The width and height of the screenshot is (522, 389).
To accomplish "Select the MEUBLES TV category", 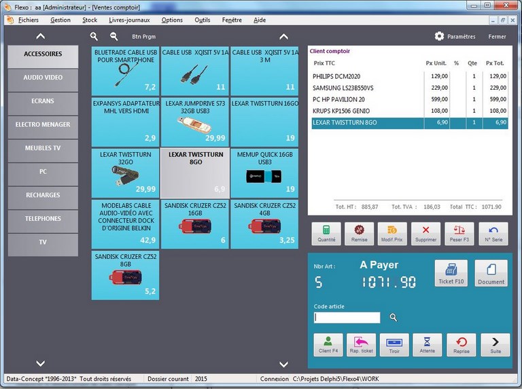I will coord(43,151).
